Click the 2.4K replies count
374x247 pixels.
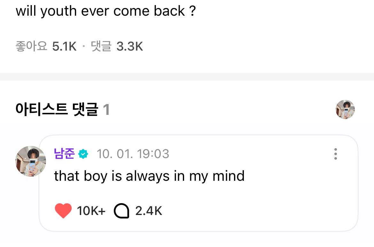pyautogui.click(x=149, y=211)
